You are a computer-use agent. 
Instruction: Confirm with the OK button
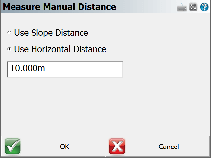tap(53, 146)
